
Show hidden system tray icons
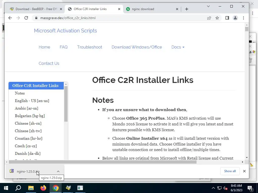pos(213,188)
